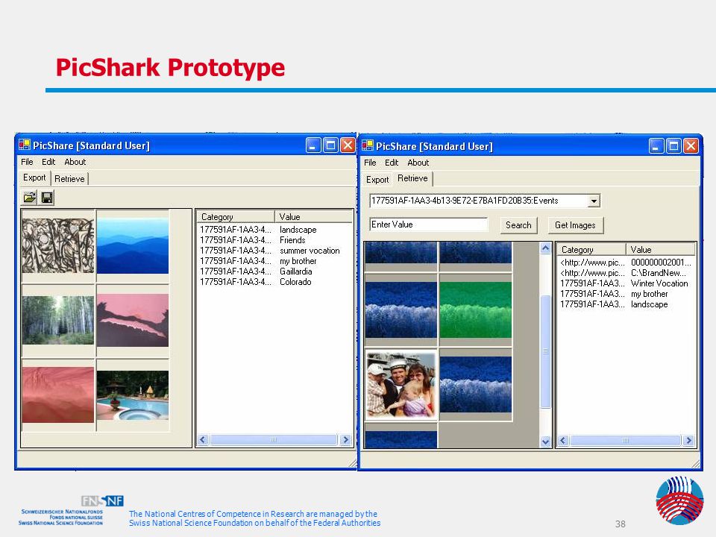
Task: Click Value column header in right window
Action: click(661, 250)
